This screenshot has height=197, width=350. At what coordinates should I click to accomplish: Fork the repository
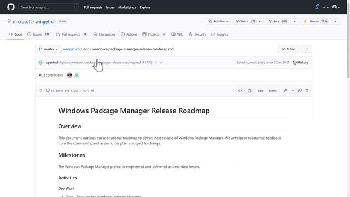point(278,21)
